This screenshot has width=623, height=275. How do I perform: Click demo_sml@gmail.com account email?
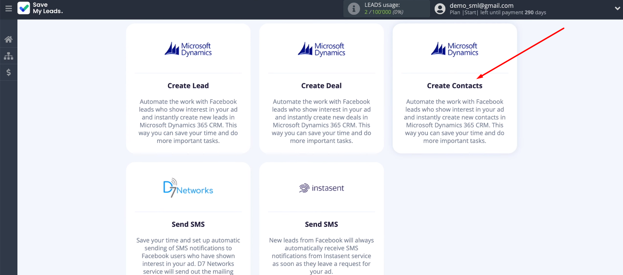click(481, 5)
